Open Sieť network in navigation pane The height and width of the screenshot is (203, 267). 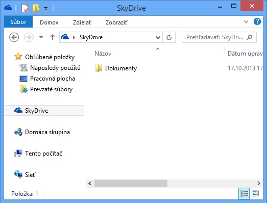(30, 175)
